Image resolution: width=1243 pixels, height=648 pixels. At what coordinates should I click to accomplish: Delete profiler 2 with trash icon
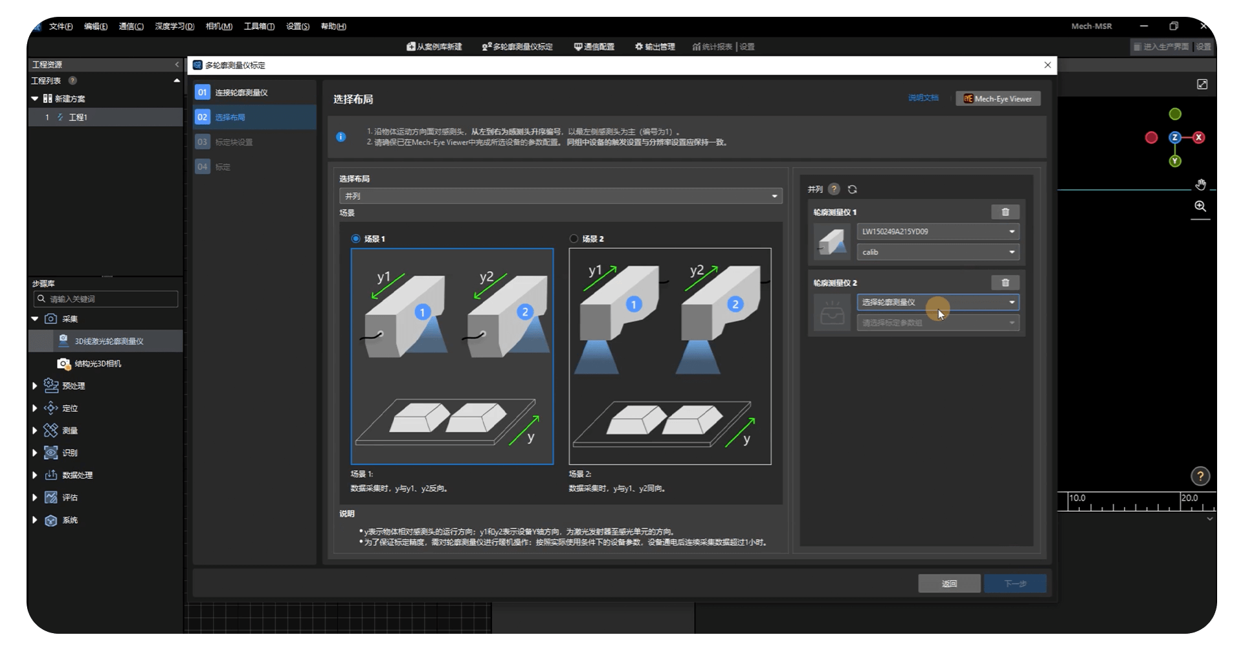tap(1005, 283)
